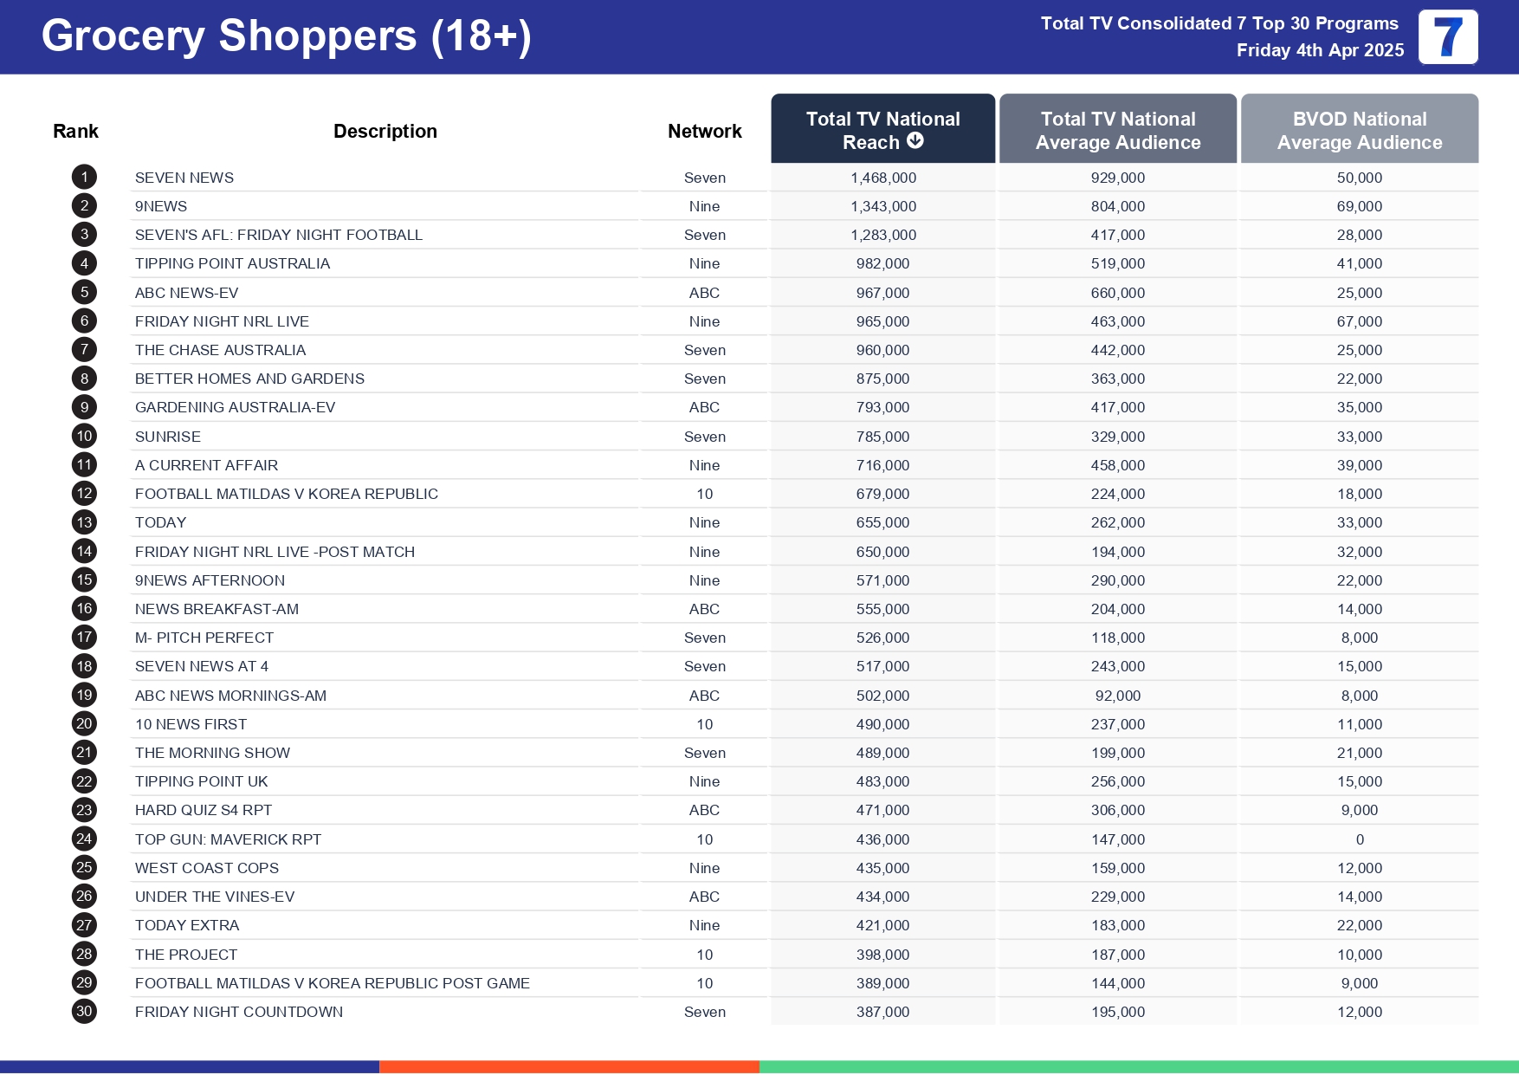Select the rank 5 circle badge
Image resolution: width=1519 pixels, height=1075 pixels.
pos(84,293)
